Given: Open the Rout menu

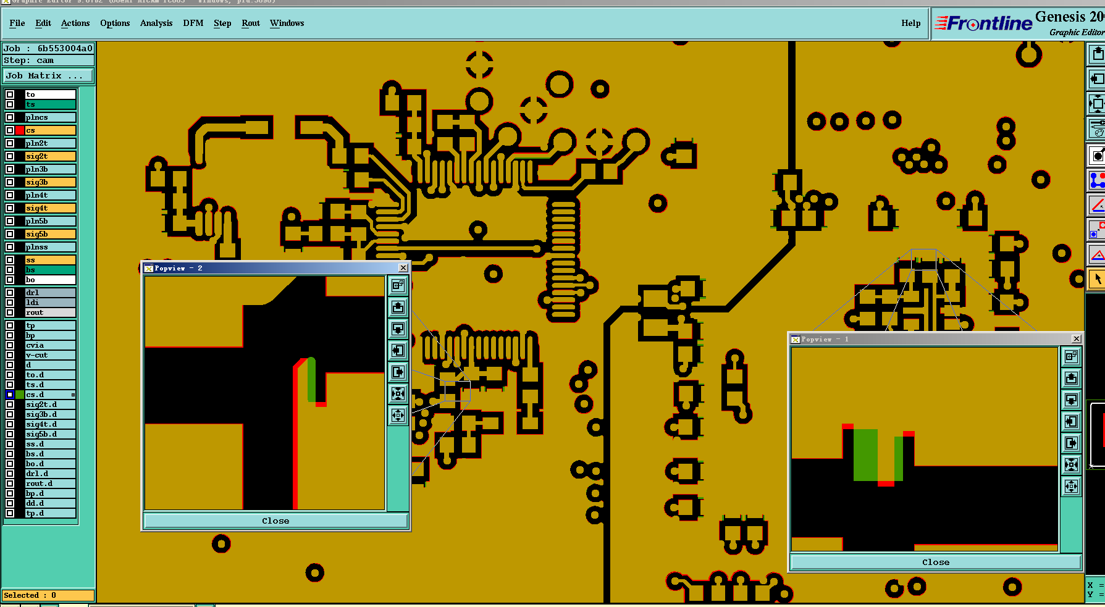Looking at the screenshot, I should 251,23.
